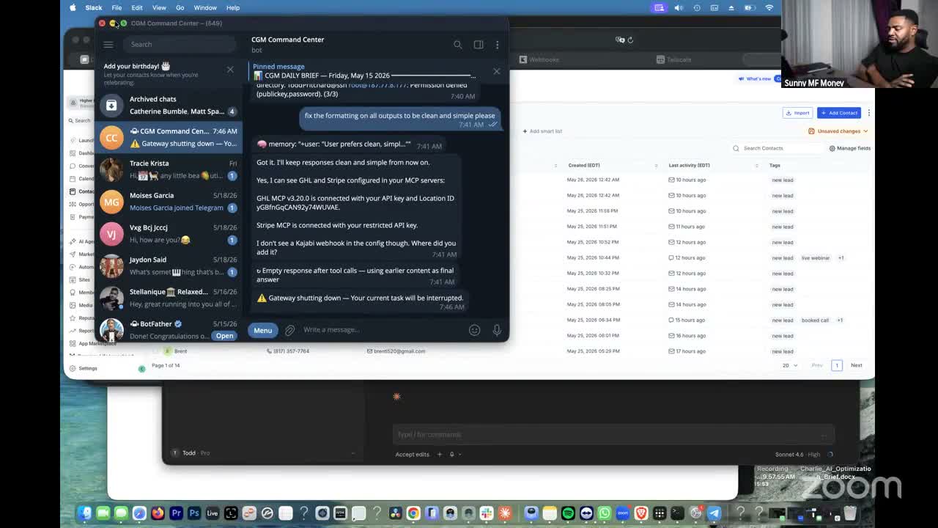Expand the Unsaved changes dropdown
938x528 pixels.
(x=838, y=131)
